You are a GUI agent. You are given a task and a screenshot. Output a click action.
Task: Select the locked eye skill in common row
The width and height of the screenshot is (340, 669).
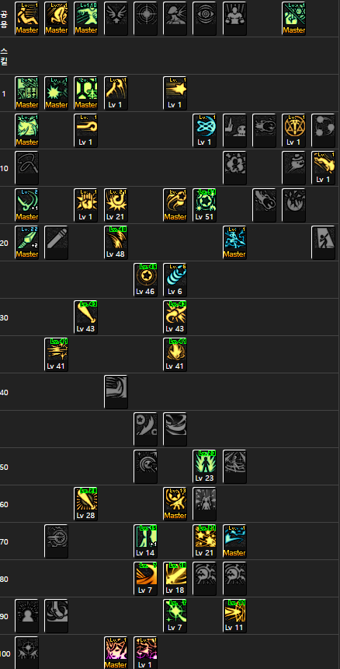204,19
